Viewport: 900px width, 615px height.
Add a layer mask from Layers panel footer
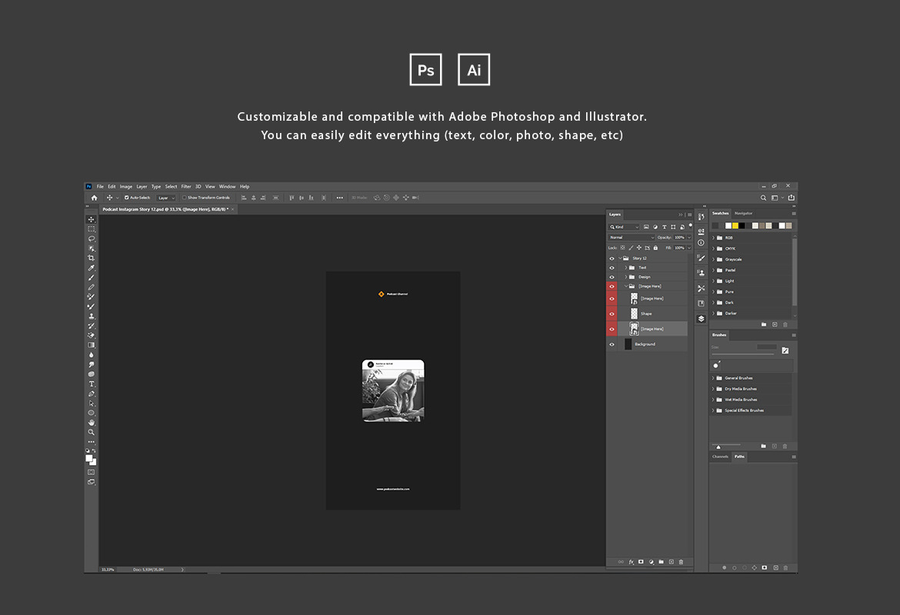click(x=641, y=562)
